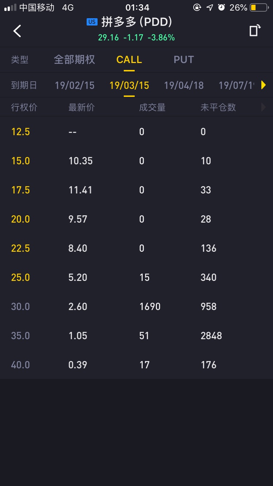Tap the alarm clock status icon
The width and height of the screenshot is (273, 486).
[221, 7]
